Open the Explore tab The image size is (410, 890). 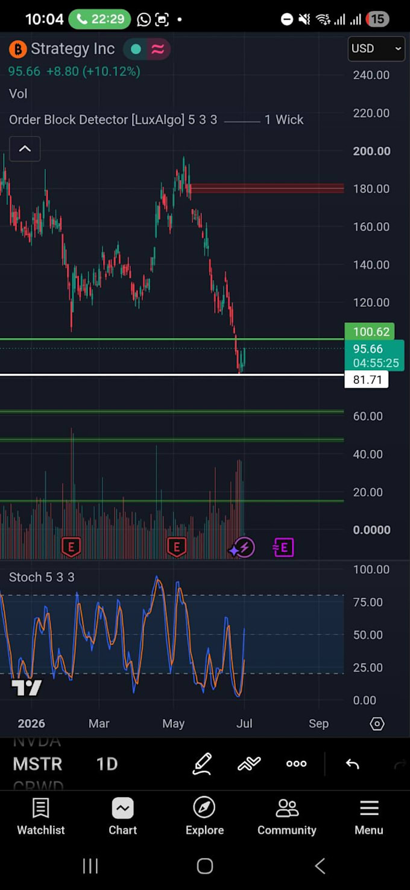click(204, 817)
